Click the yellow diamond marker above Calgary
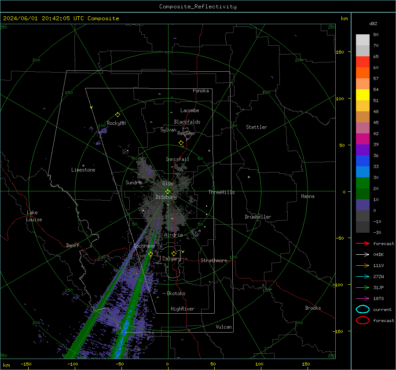396x370 pixels. 174,253
